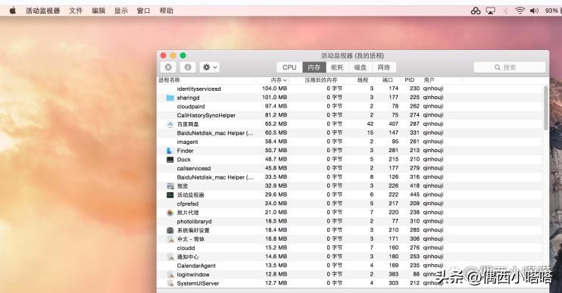Screen dimensions: 562x293
Task: Switch to the CPU tab
Action: pos(289,67)
